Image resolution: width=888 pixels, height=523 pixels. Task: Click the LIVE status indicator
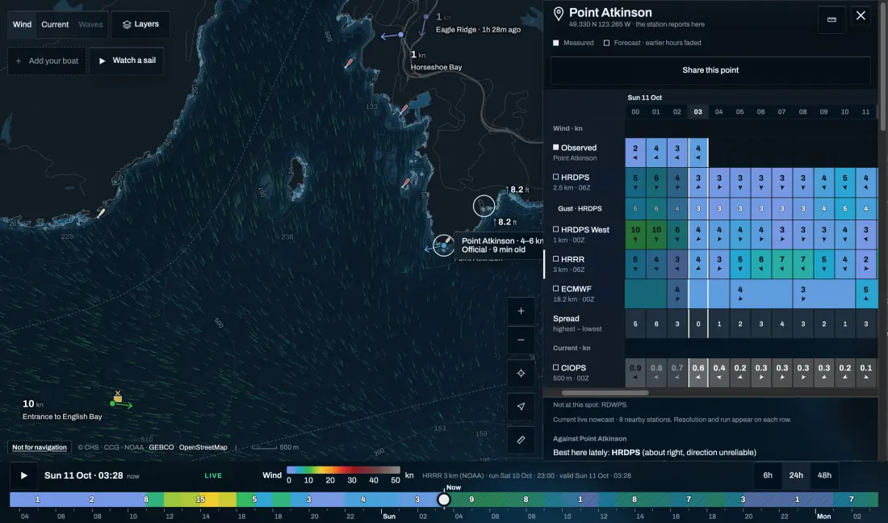point(213,475)
